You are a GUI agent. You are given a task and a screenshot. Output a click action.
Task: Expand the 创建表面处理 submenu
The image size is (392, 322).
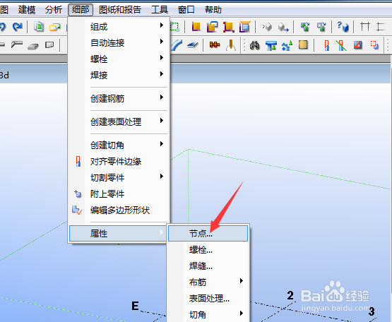119,121
